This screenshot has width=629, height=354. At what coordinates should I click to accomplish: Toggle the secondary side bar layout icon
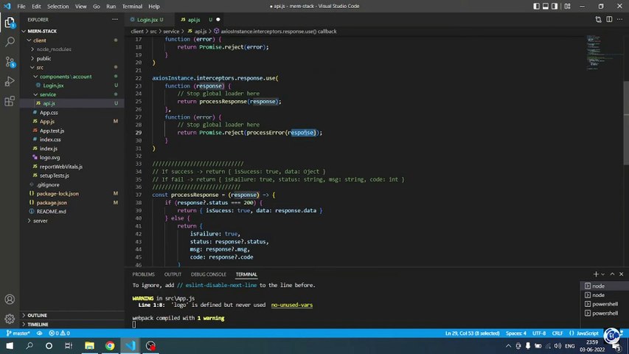point(555,6)
